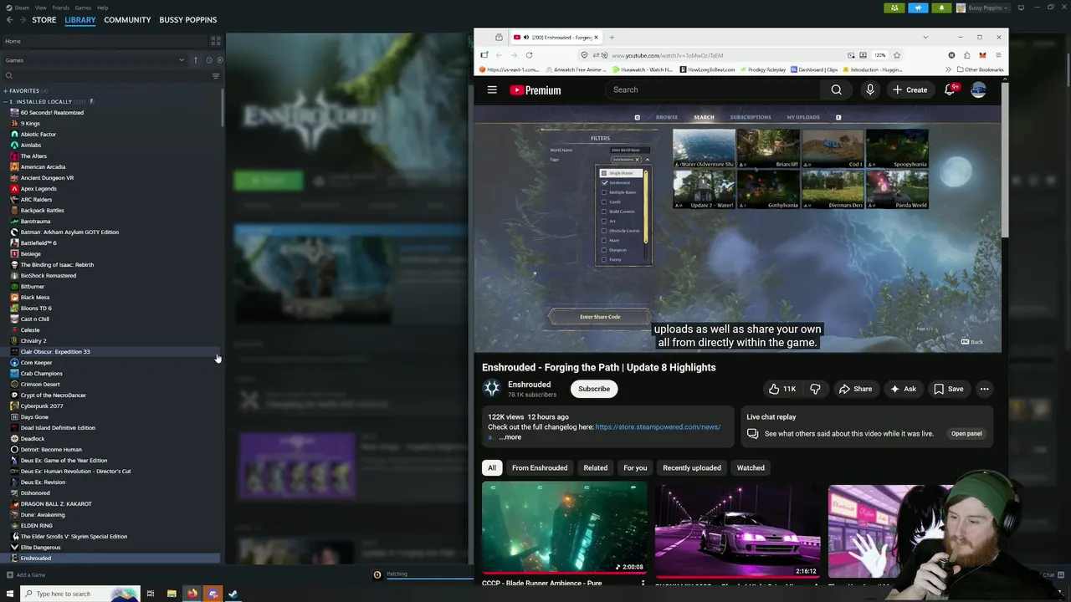Tick the Maze filter checkbox in the video
Viewport: 1071px width, 602px height.
604,240
